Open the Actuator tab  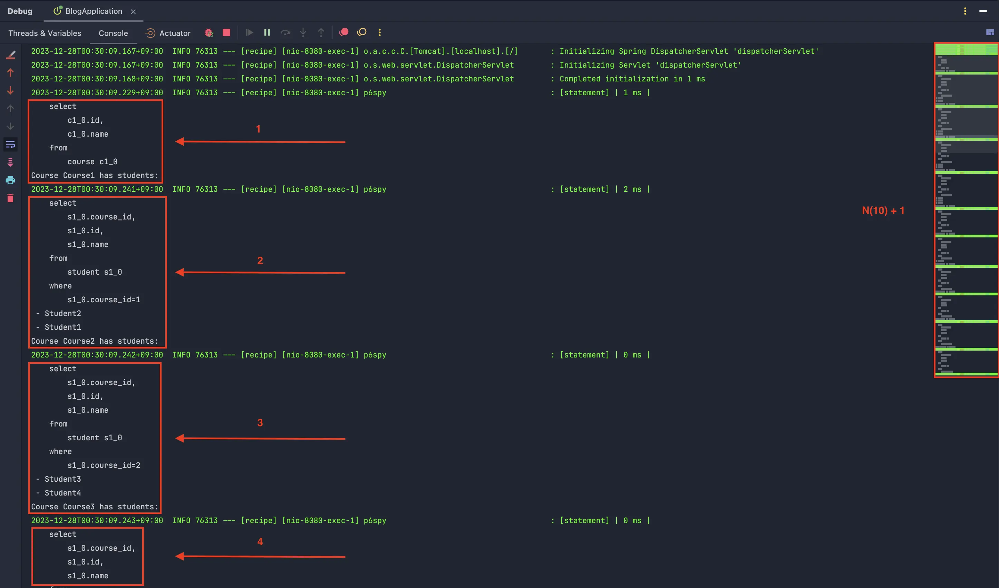click(x=168, y=33)
